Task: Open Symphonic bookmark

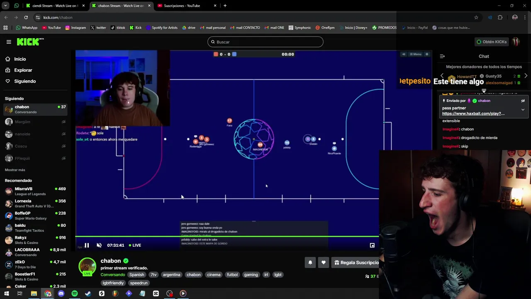Action: tap(300, 28)
